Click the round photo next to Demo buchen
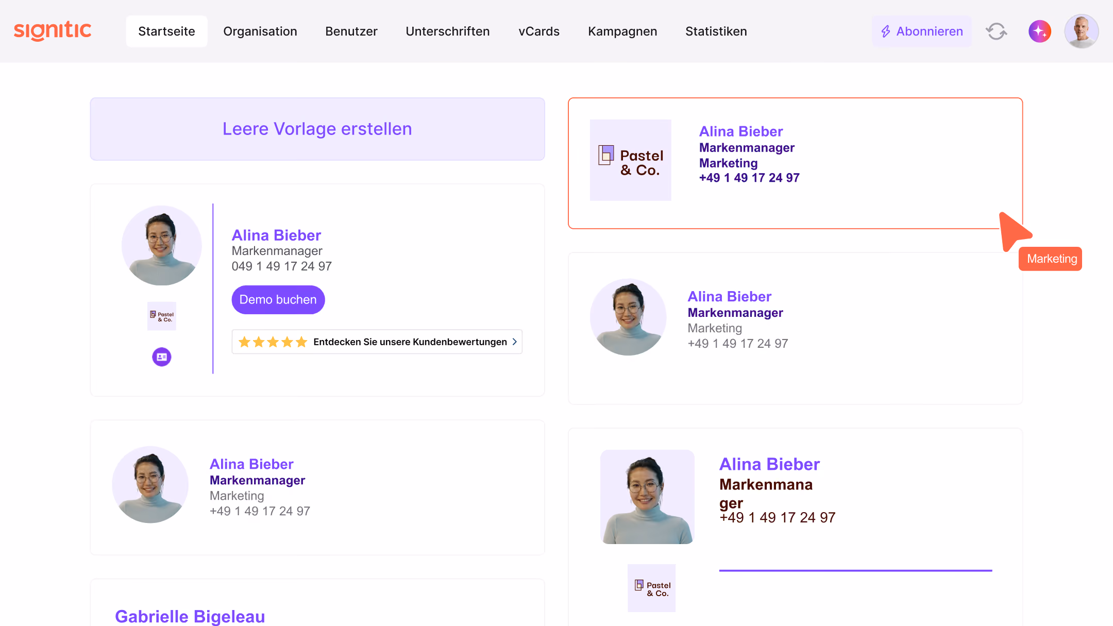Screen dimensions: 1113x626 pos(162,246)
